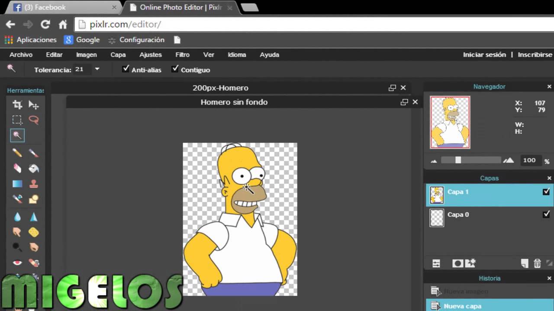This screenshot has width=554, height=311.
Task: Select the Move tool
Action: pyautogui.click(x=34, y=105)
